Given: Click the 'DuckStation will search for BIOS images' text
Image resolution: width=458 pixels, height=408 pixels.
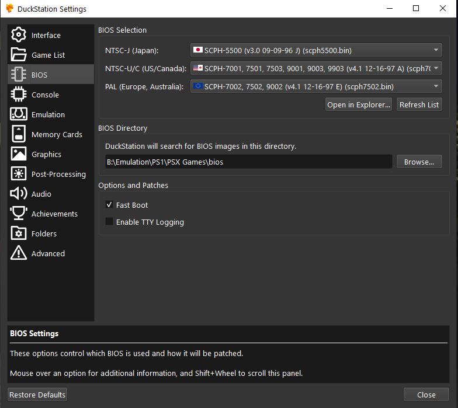Looking at the screenshot, I should pos(201,146).
